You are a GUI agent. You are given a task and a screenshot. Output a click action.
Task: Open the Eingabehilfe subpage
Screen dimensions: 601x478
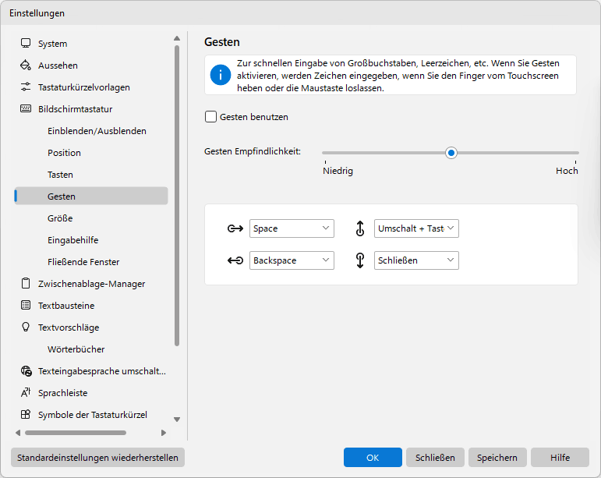(91, 240)
